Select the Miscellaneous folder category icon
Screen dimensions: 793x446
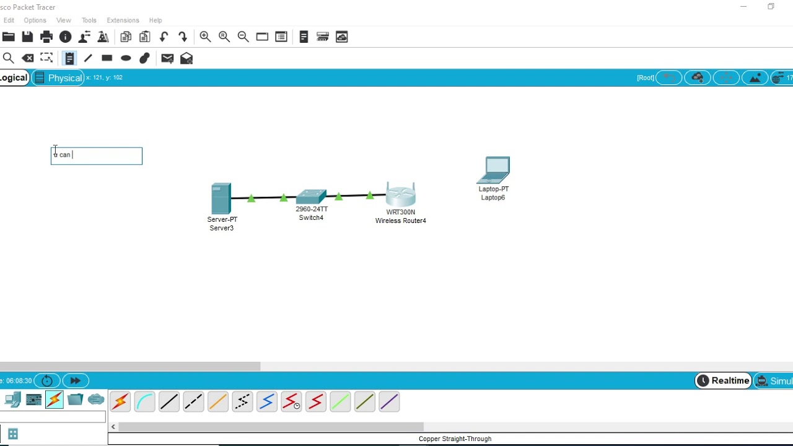pos(75,400)
